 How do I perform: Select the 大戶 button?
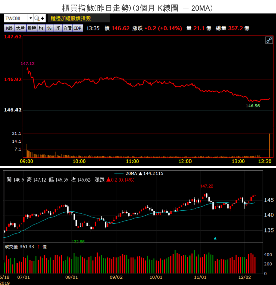click(20, 28)
